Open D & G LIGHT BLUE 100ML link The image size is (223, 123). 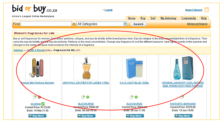coord(134,83)
